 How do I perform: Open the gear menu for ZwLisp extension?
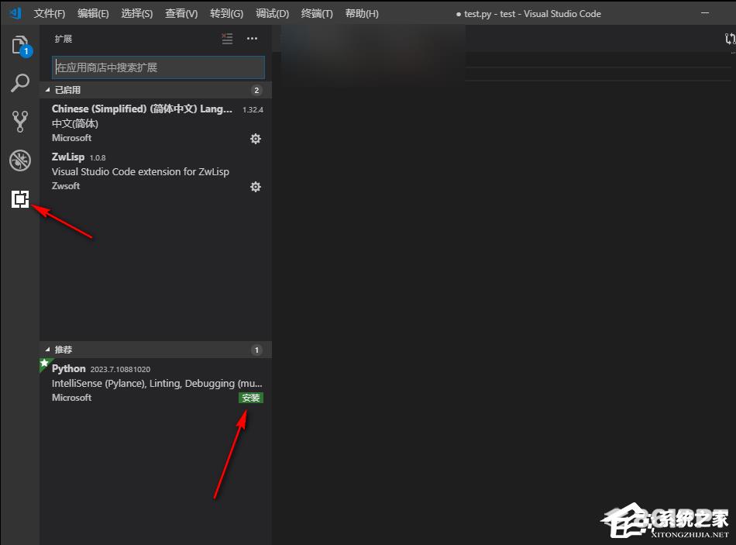pyautogui.click(x=256, y=187)
